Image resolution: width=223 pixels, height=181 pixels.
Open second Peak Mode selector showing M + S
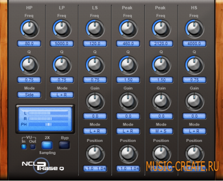click(x=161, y=131)
